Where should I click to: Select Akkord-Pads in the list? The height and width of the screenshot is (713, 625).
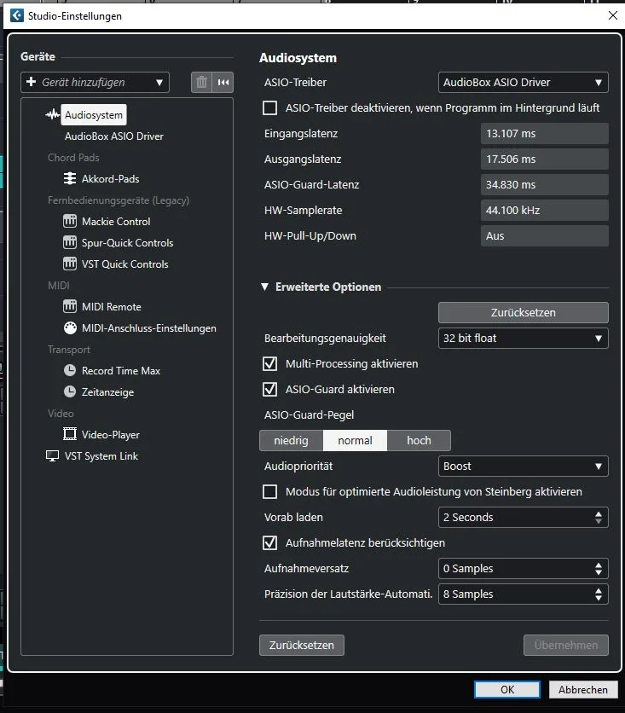111,179
